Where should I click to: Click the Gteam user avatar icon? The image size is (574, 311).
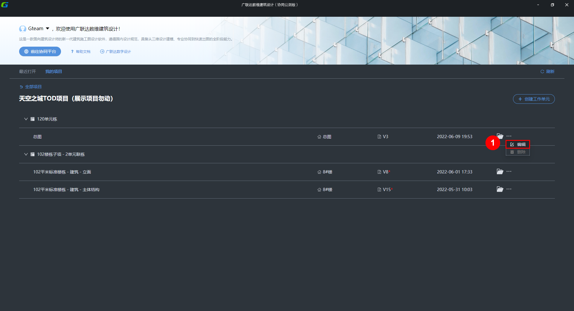click(22, 29)
